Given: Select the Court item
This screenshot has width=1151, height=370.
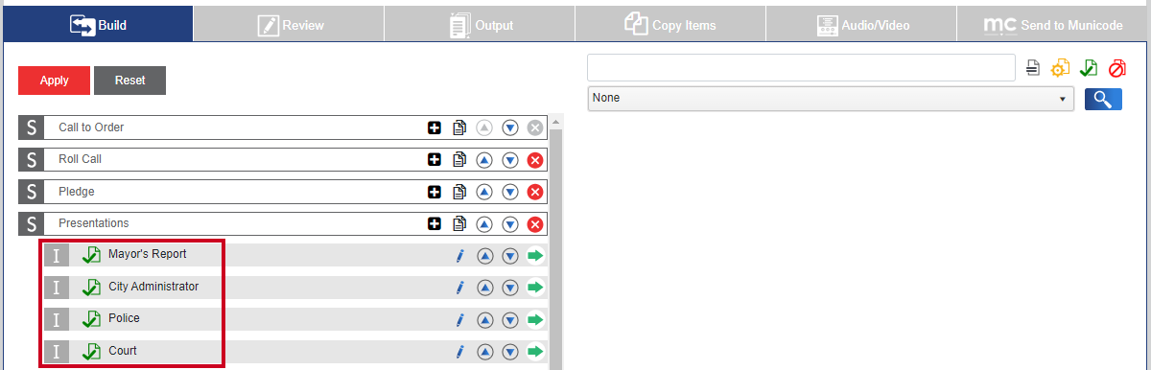Looking at the screenshot, I should coord(123,351).
